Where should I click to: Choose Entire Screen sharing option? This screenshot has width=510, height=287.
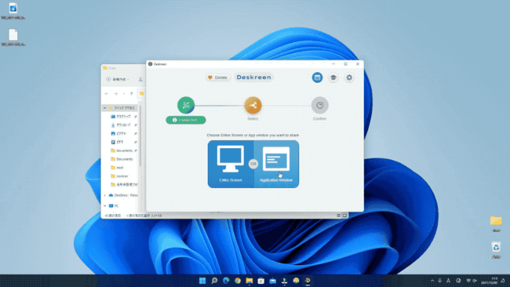pos(230,164)
